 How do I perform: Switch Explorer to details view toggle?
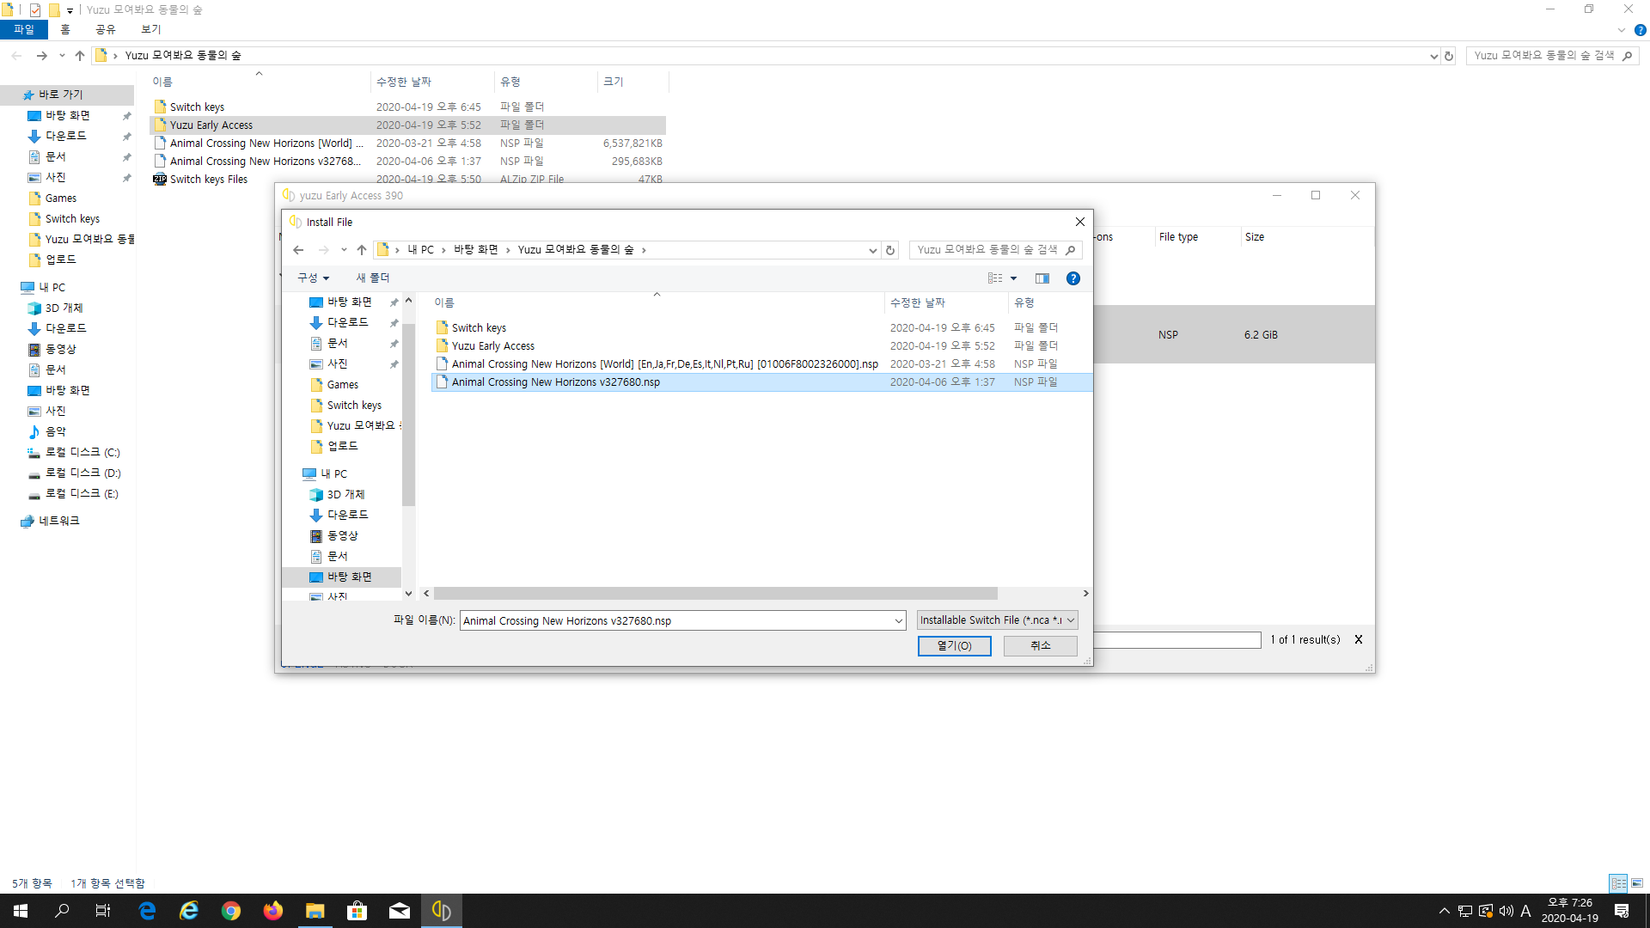[1618, 883]
